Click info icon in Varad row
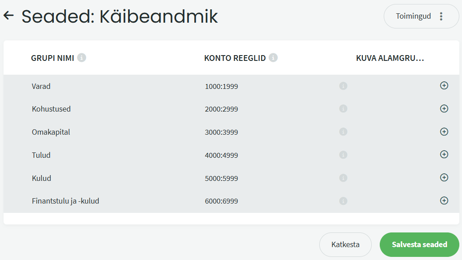Image resolution: width=462 pixels, height=260 pixels. [x=343, y=86]
